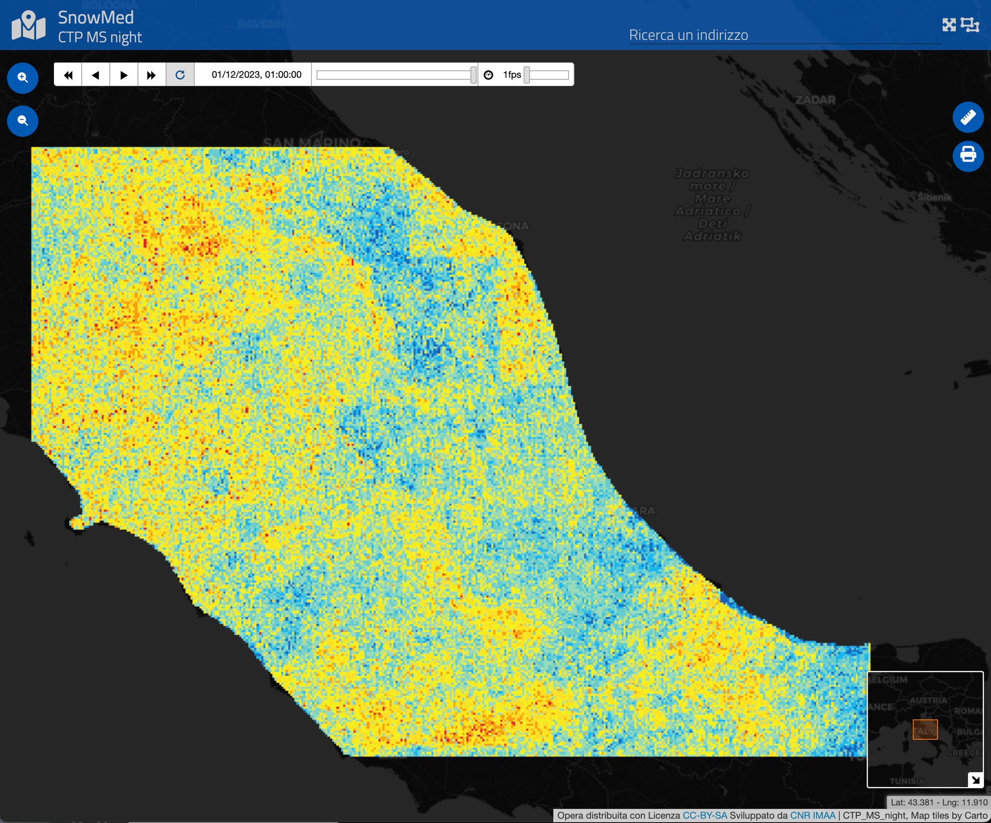Image resolution: width=991 pixels, height=823 pixels.
Task: Click the 'Ricerca un indirizzo' search field
Action: click(x=784, y=35)
